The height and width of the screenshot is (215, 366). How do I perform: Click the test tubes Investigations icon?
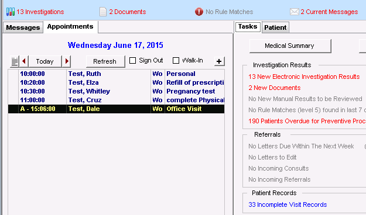point(11,12)
